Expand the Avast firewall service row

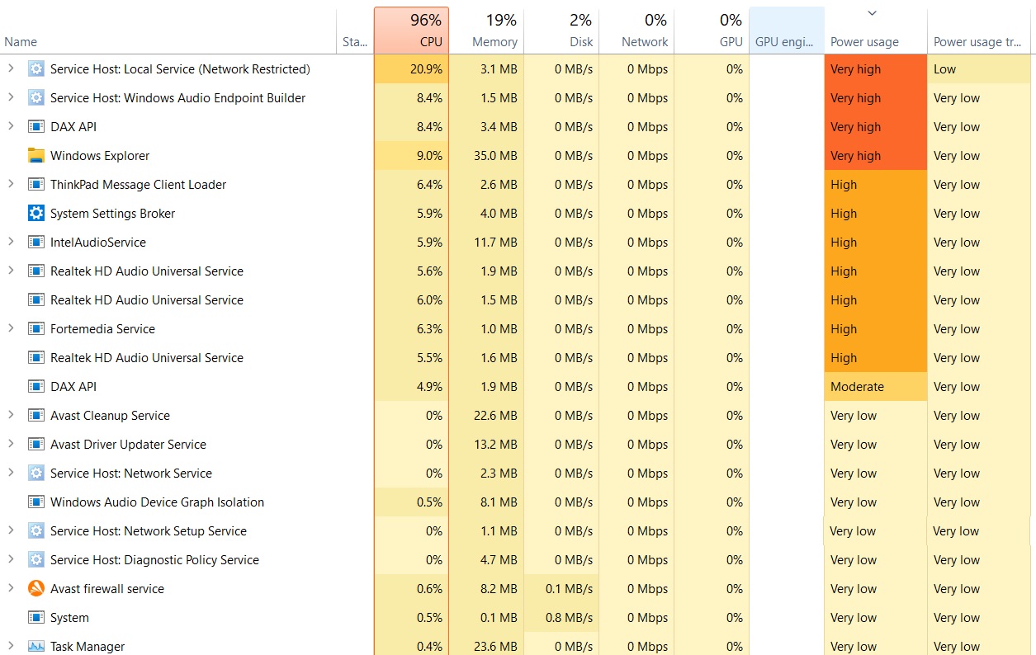point(11,588)
